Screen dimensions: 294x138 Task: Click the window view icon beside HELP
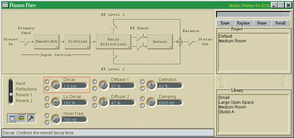click(x=12, y=118)
